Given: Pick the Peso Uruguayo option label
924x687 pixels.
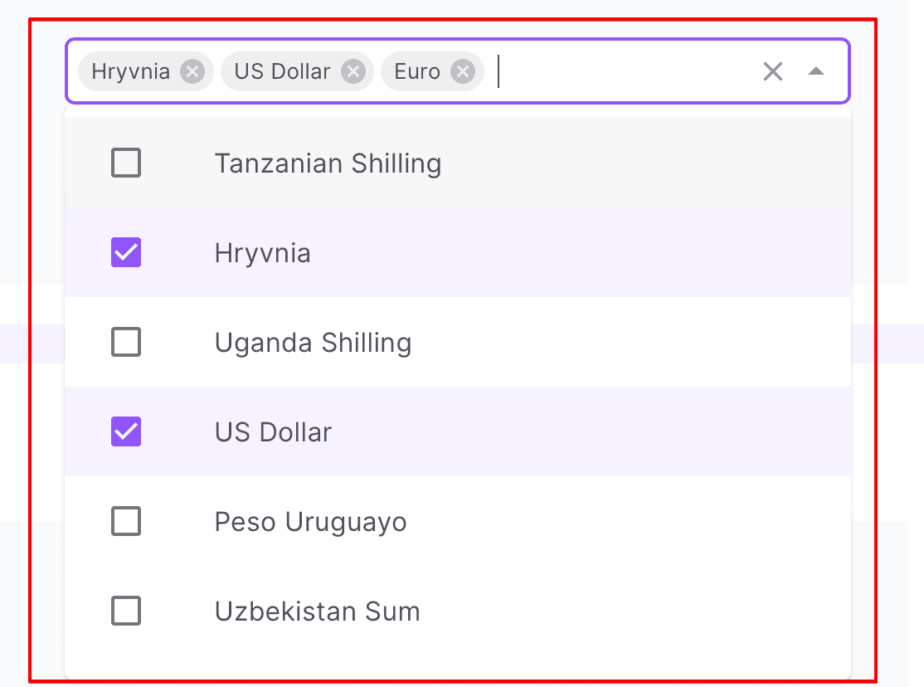Looking at the screenshot, I should click(310, 522).
